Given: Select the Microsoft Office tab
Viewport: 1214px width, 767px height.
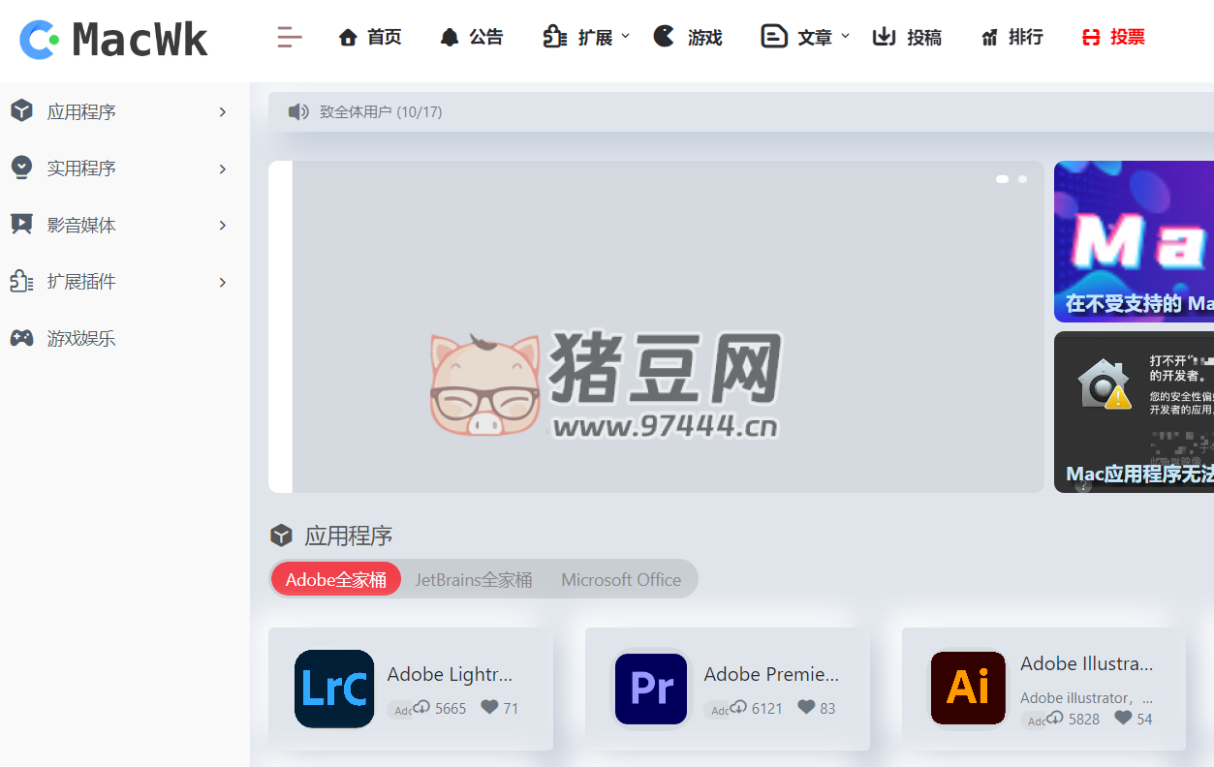Looking at the screenshot, I should click(620, 579).
